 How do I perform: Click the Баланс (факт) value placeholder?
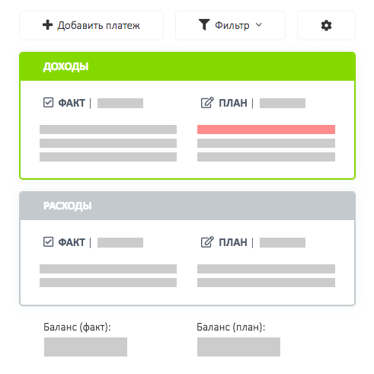85,347
